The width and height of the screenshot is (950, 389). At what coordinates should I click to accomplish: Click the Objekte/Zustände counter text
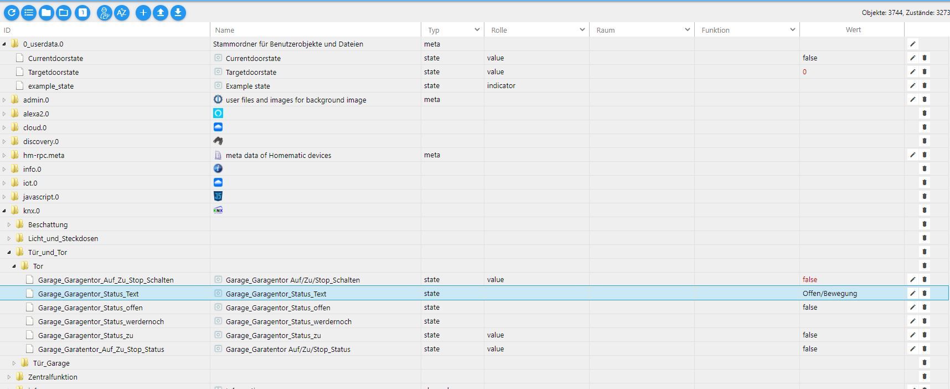pos(905,12)
